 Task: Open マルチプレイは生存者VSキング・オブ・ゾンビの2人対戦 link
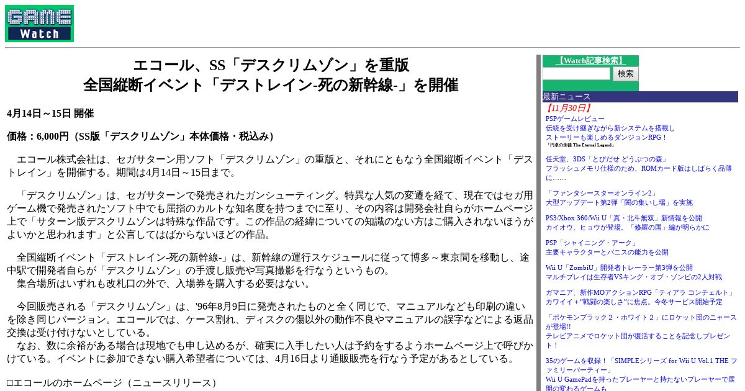click(634, 277)
